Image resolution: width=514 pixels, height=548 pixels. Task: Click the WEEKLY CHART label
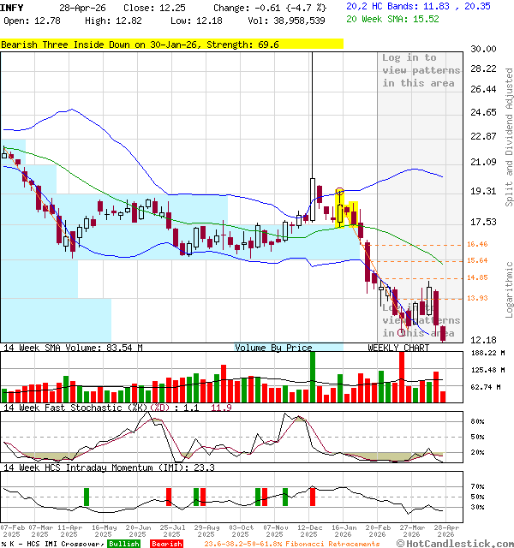398,348
